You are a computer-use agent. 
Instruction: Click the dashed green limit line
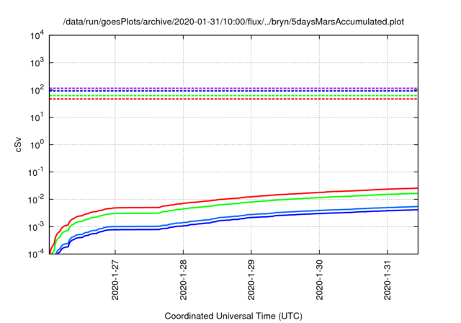coord(233,96)
